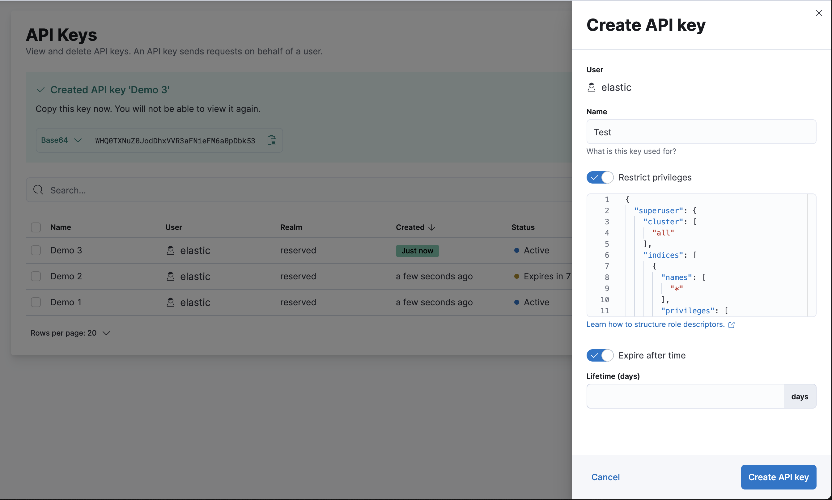The image size is (832, 500).
Task: Click into the Name field containing Test
Action: tap(701, 132)
